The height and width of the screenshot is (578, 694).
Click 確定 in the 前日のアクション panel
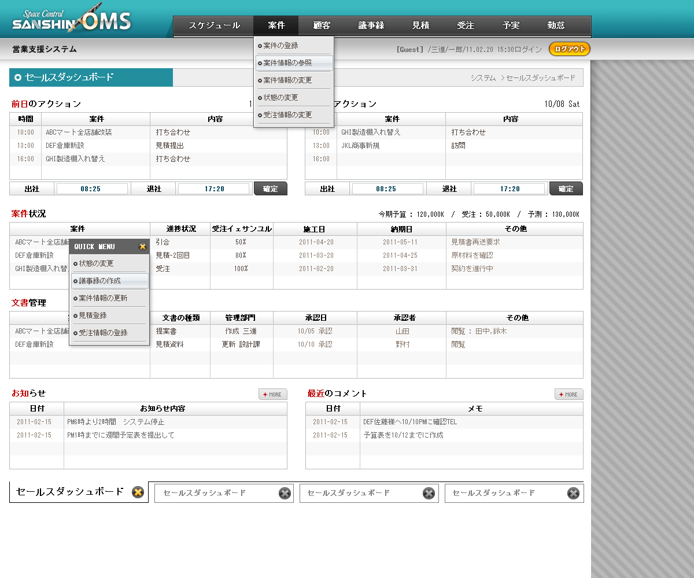click(270, 189)
